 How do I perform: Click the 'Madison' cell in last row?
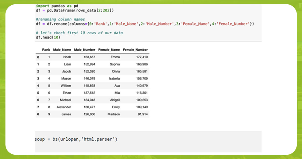[x=114, y=114]
